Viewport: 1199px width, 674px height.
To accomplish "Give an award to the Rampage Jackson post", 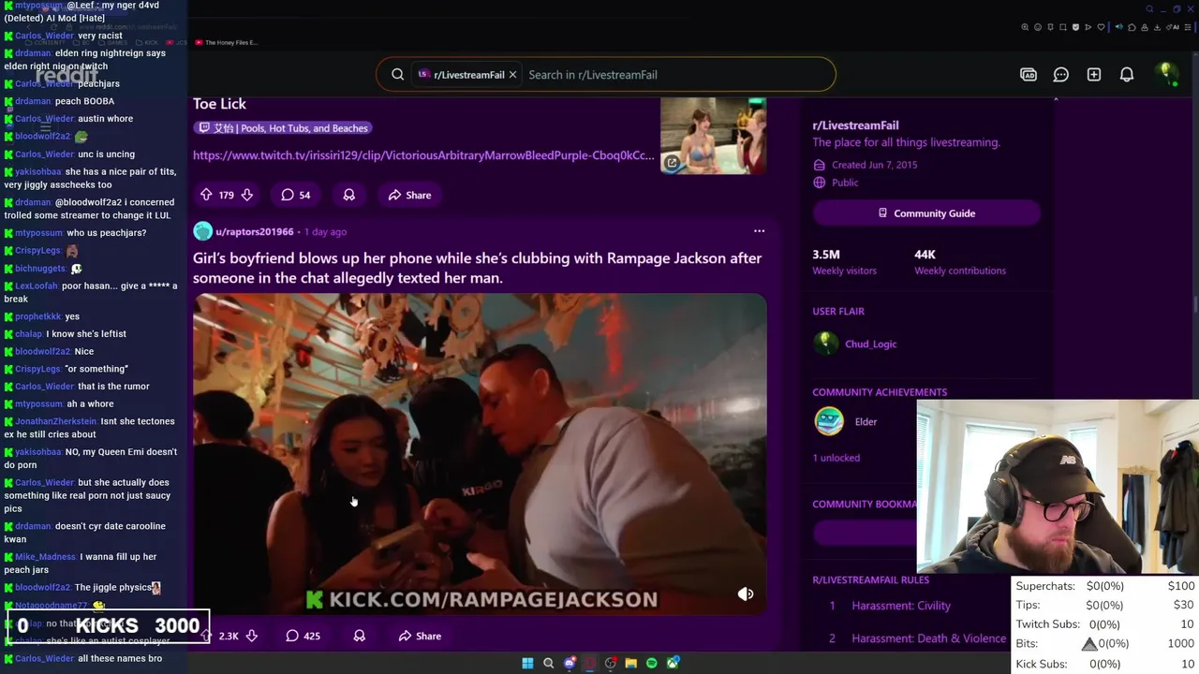I will 359,636.
